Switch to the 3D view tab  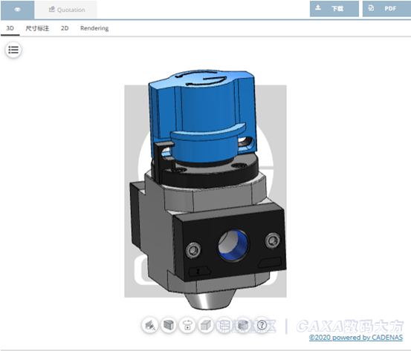tap(10, 28)
